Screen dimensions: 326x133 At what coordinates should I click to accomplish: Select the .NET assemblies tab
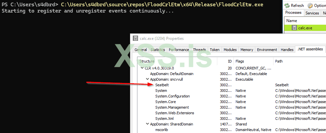(x=310, y=49)
